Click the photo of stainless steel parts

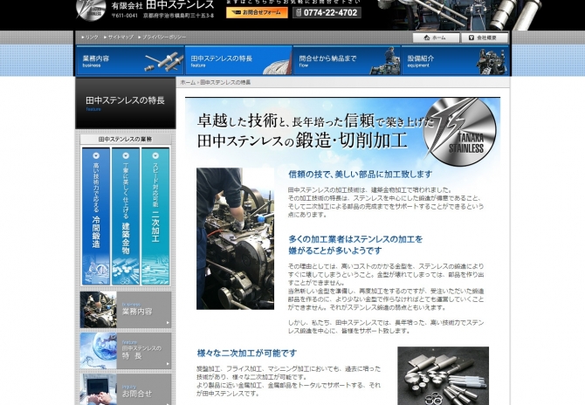[x=444, y=376]
